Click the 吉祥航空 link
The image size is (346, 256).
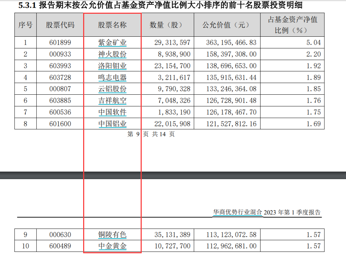(x=112, y=101)
